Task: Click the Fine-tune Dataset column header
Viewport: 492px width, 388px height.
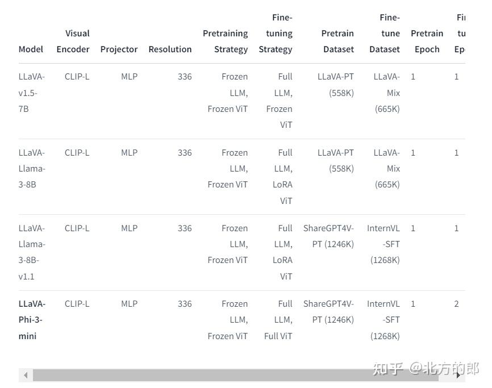Action: point(385,34)
